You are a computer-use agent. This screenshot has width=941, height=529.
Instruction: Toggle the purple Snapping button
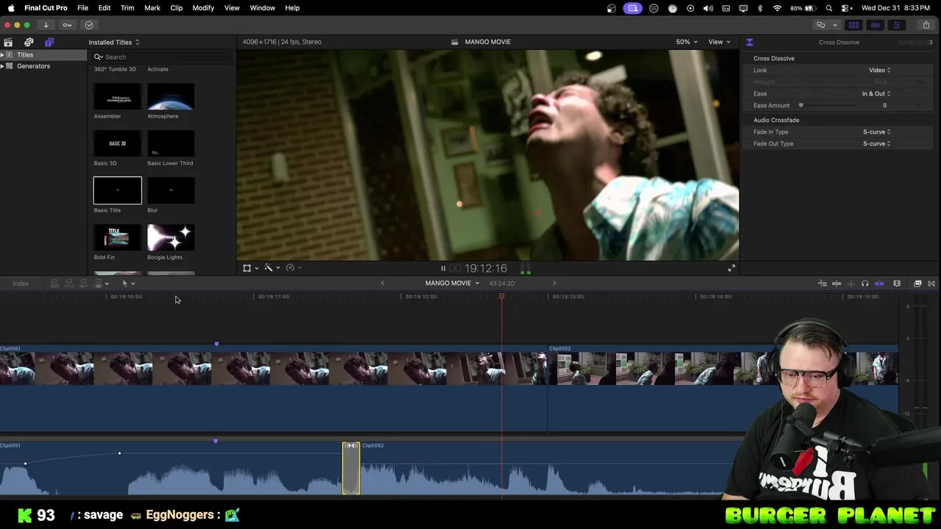point(879,284)
